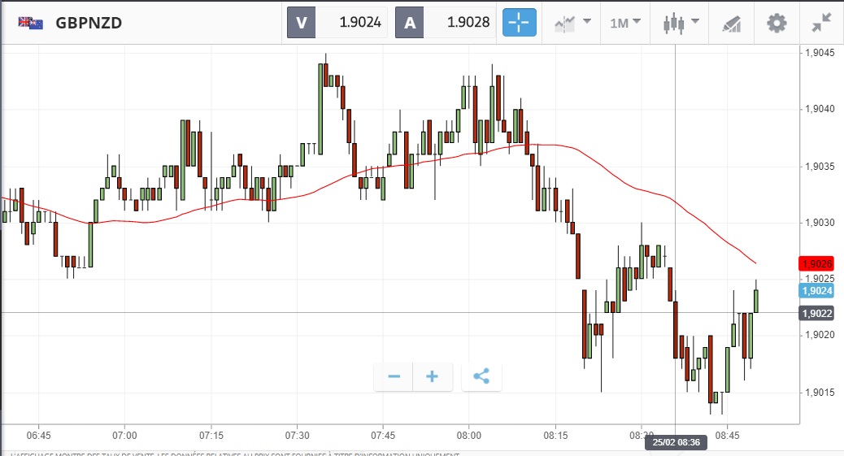The image size is (844, 456).
Task: Open the indicators chart dropdown
Action: click(x=572, y=23)
